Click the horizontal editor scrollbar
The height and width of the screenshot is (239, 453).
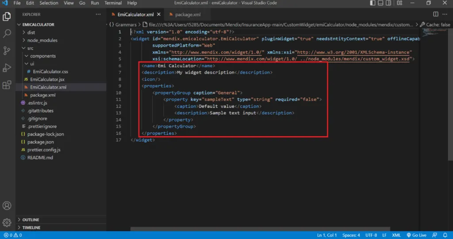260,229
